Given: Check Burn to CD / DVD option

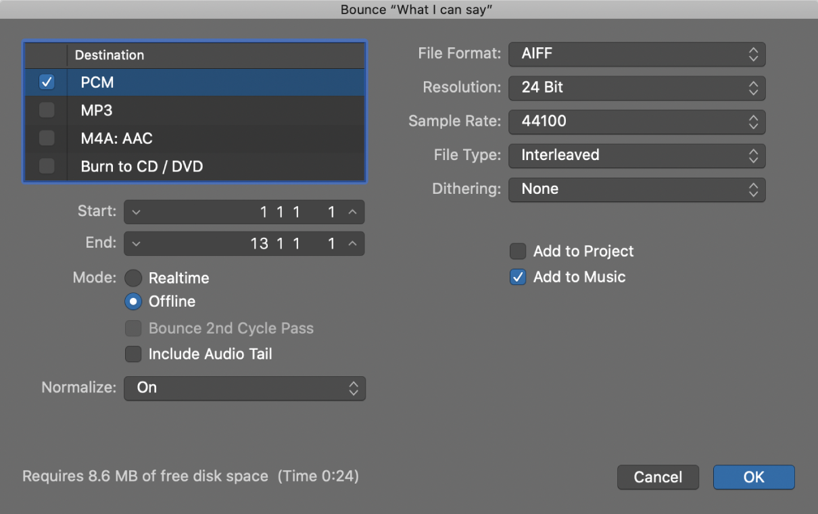Looking at the screenshot, I should (x=46, y=166).
